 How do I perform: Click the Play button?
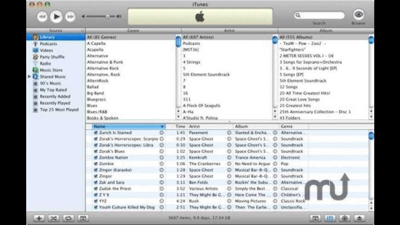57,17
